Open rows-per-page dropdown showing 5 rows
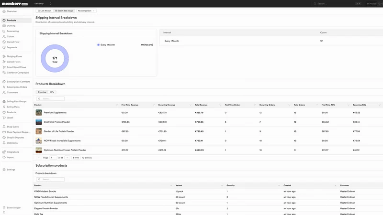Screen dimensions: 383x215 (x=76, y=158)
